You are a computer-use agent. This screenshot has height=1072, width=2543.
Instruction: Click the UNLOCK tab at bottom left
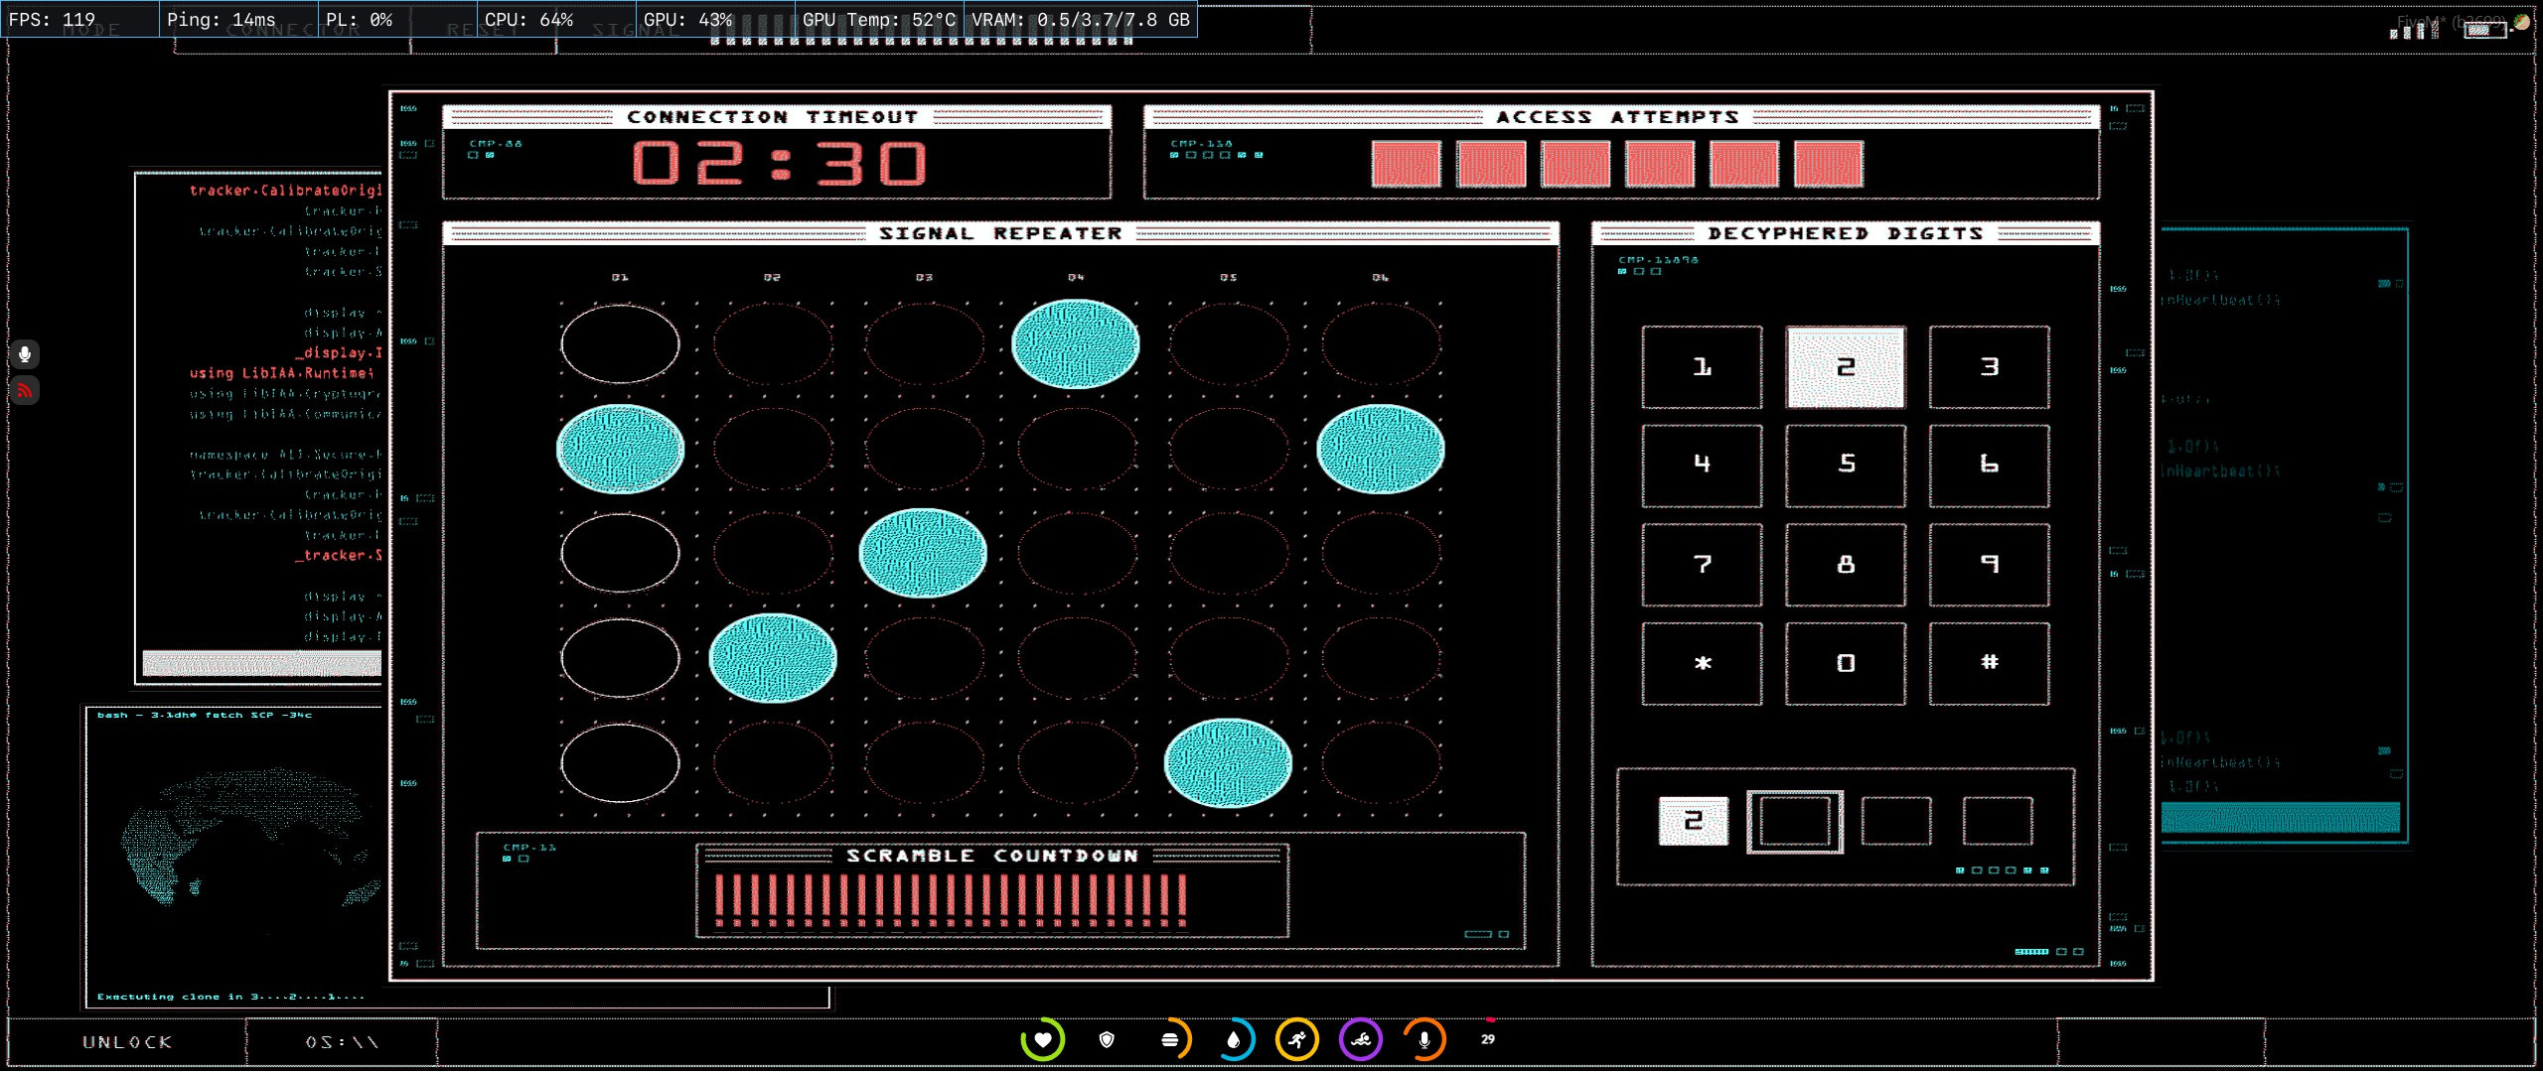pyautogui.click(x=127, y=1042)
